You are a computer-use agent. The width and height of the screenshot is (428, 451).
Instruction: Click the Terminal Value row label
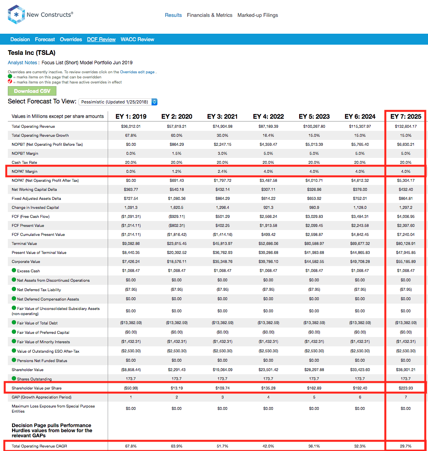point(24,244)
